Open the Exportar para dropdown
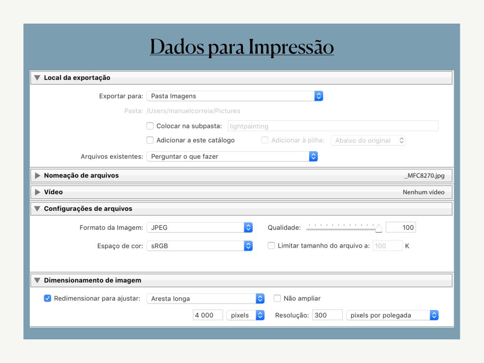484x363 pixels. click(234, 96)
